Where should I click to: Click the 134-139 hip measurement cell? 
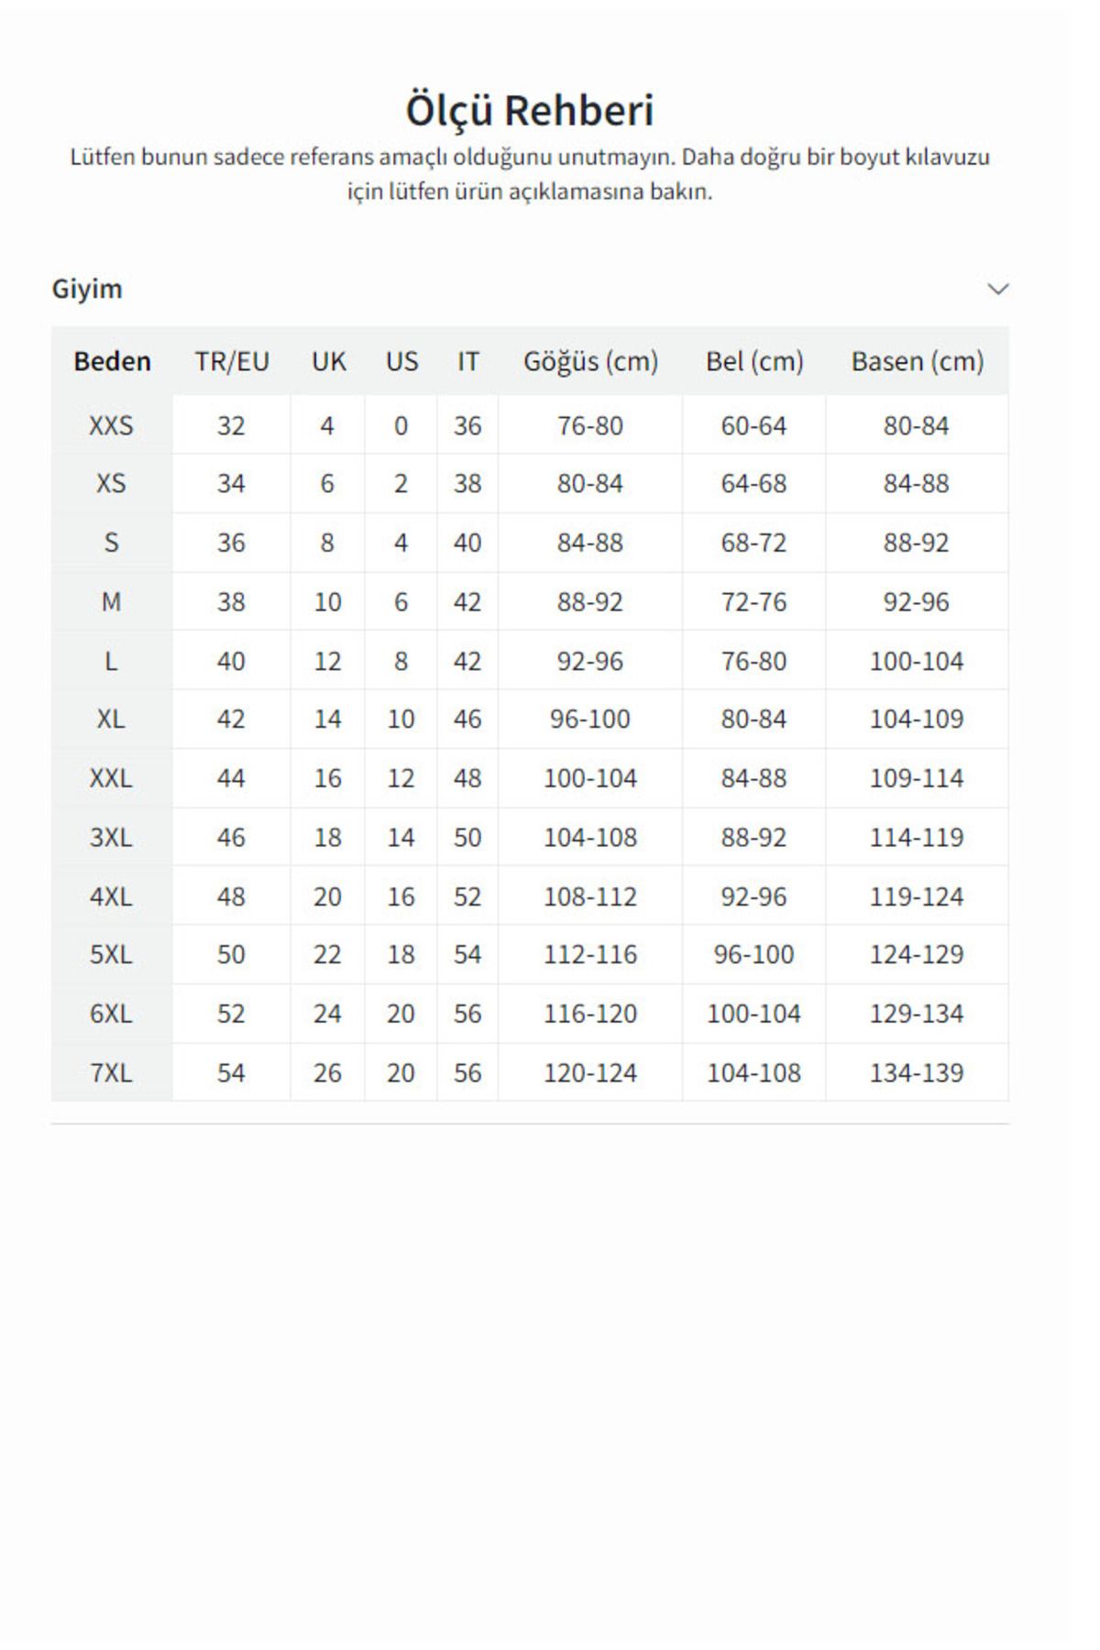point(917,1072)
